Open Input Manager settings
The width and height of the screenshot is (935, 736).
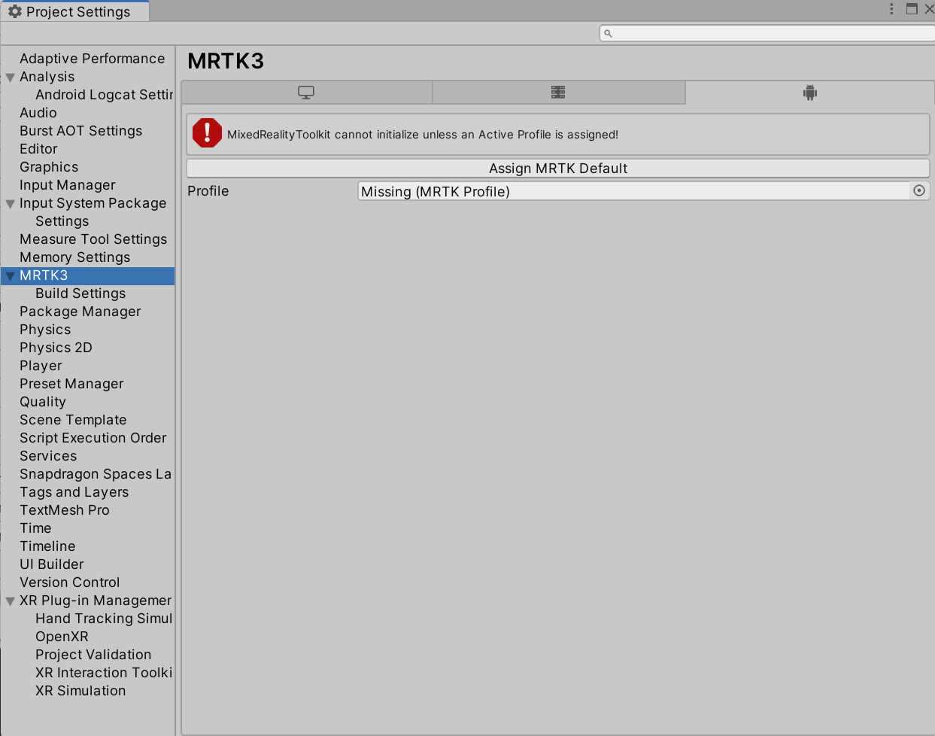pos(67,185)
